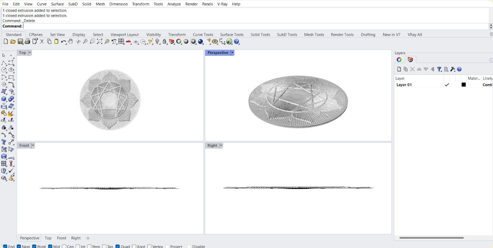Click the color wheel tab in Layers panel
Image resolution: width=493 pixels, height=248 pixels.
(399, 60)
